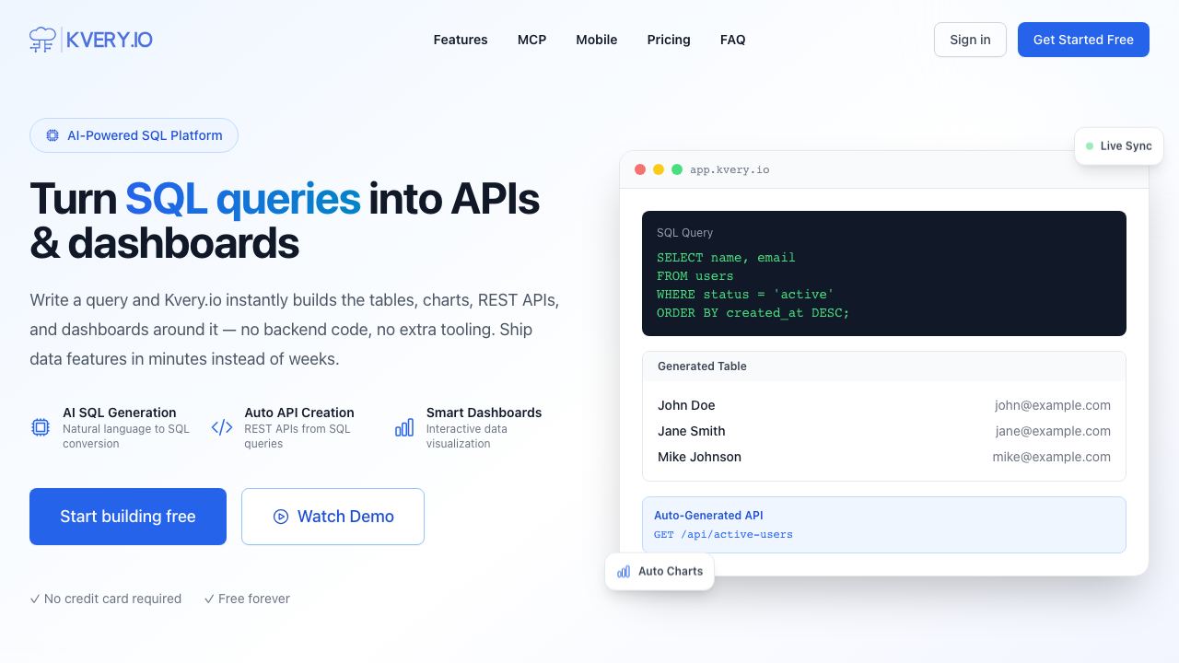Go to the Mobile nav item
Image resolution: width=1179 pixels, height=663 pixels.
[597, 40]
